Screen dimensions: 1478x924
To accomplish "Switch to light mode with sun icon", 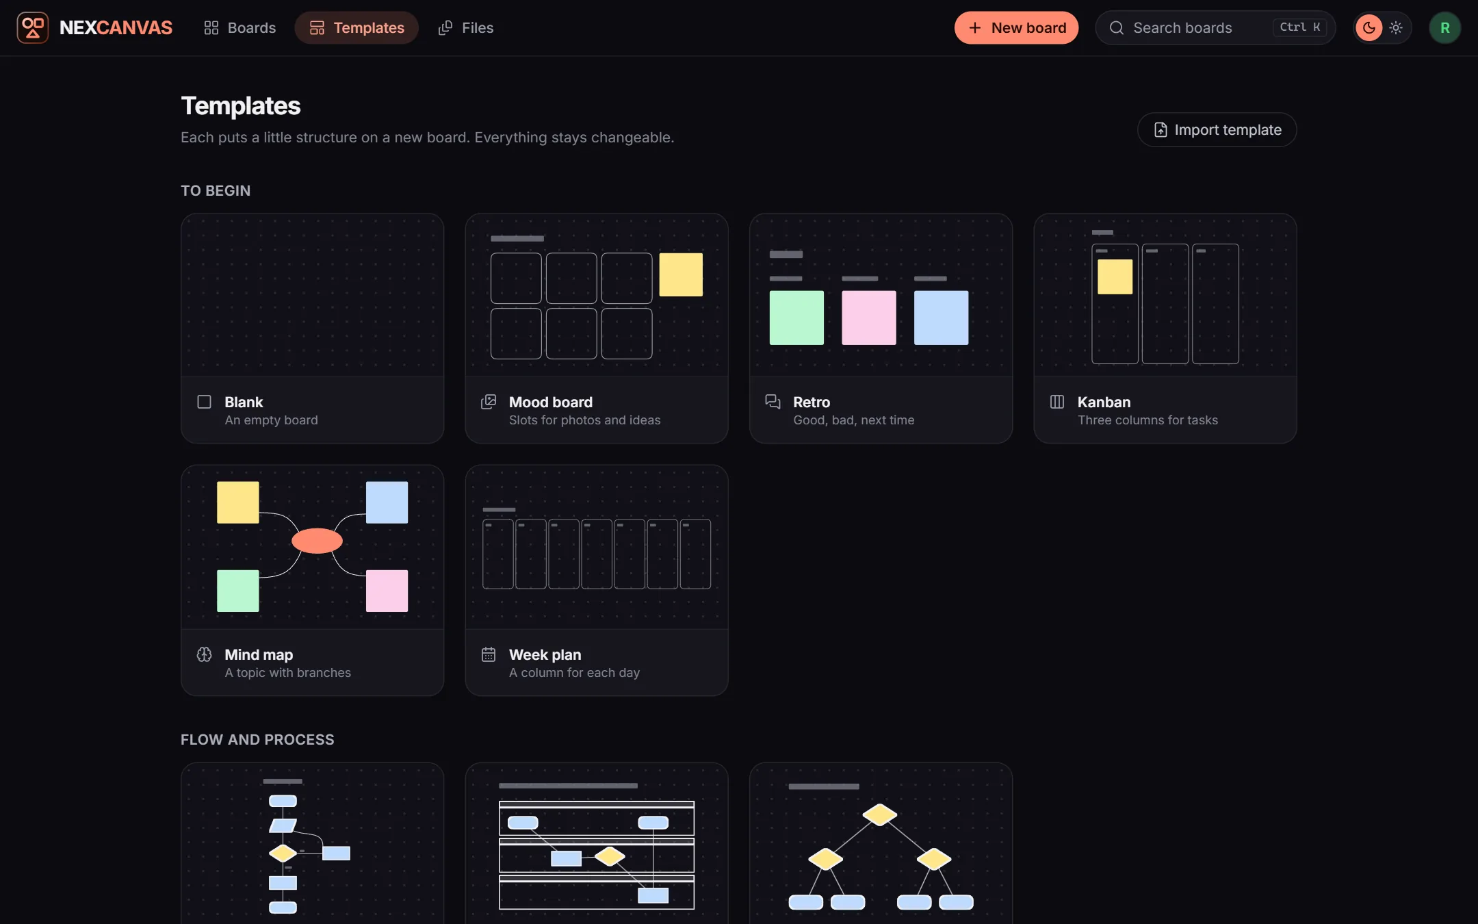I will (1396, 27).
